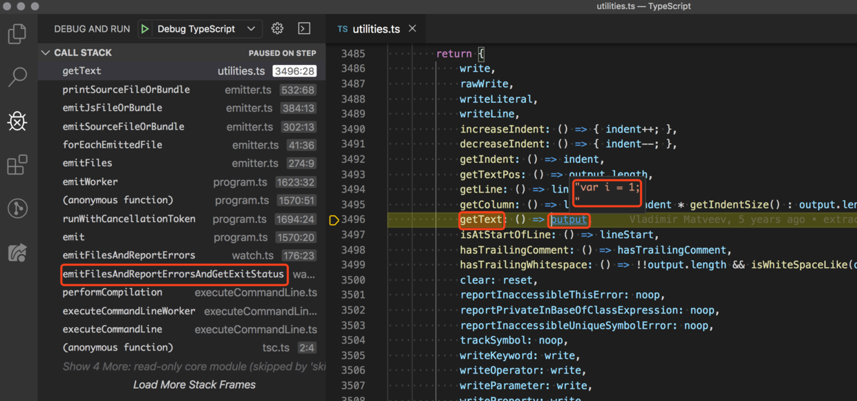Click the output identifier on line 3496
The height and width of the screenshot is (401, 857).
pyautogui.click(x=569, y=219)
